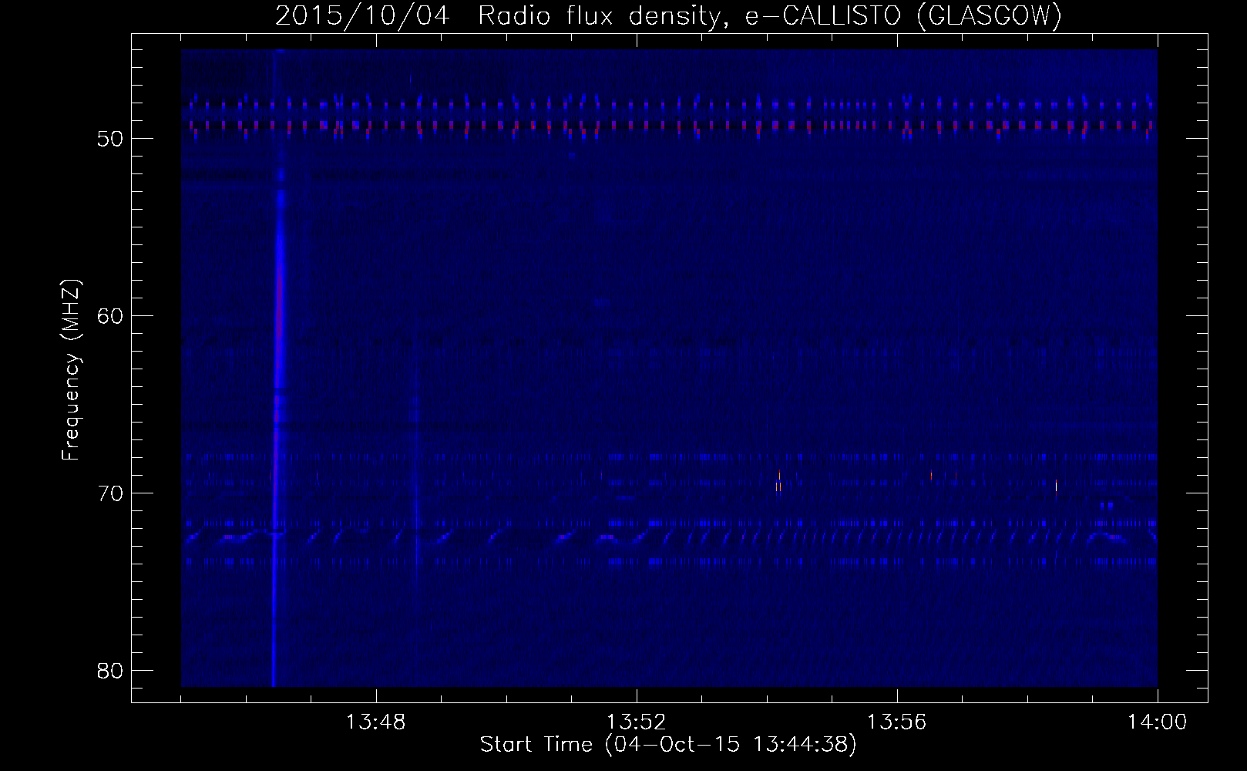Click the plot title '2015/10/04 Radio flux density, e-CALLISTO (GLASGOW)'
The width and height of the screenshot is (1247, 771).
click(668, 16)
